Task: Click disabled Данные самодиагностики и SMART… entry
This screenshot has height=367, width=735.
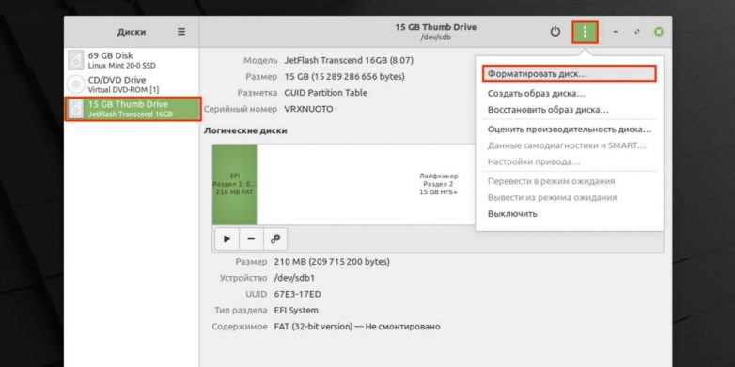Action: click(x=569, y=145)
